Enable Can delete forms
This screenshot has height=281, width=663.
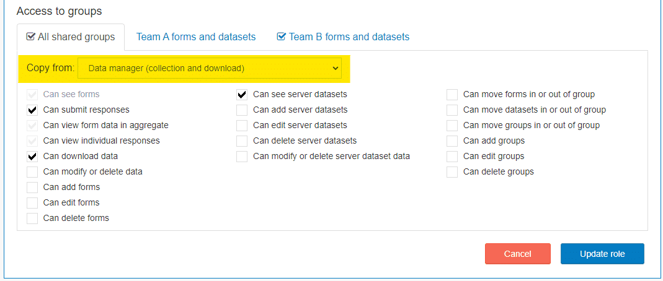(x=32, y=218)
